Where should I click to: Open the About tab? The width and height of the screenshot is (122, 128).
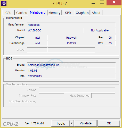(96, 13)
